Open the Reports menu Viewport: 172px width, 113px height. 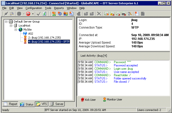coord(59,8)
